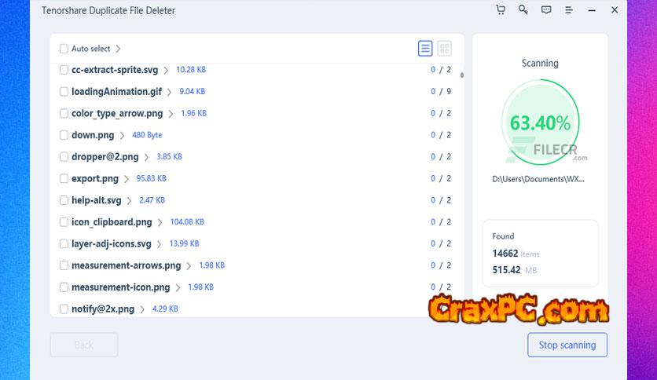Expand the export.png group chevron

click(126, 179)
